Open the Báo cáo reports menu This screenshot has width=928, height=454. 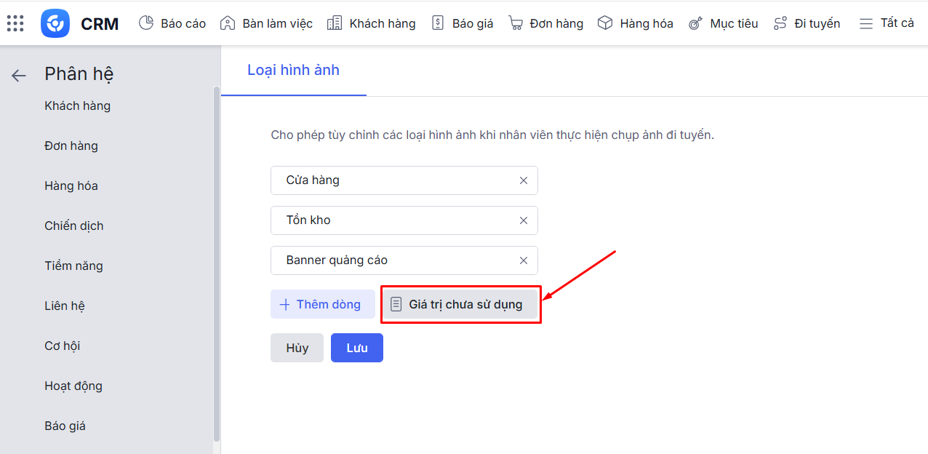[172, 23]
